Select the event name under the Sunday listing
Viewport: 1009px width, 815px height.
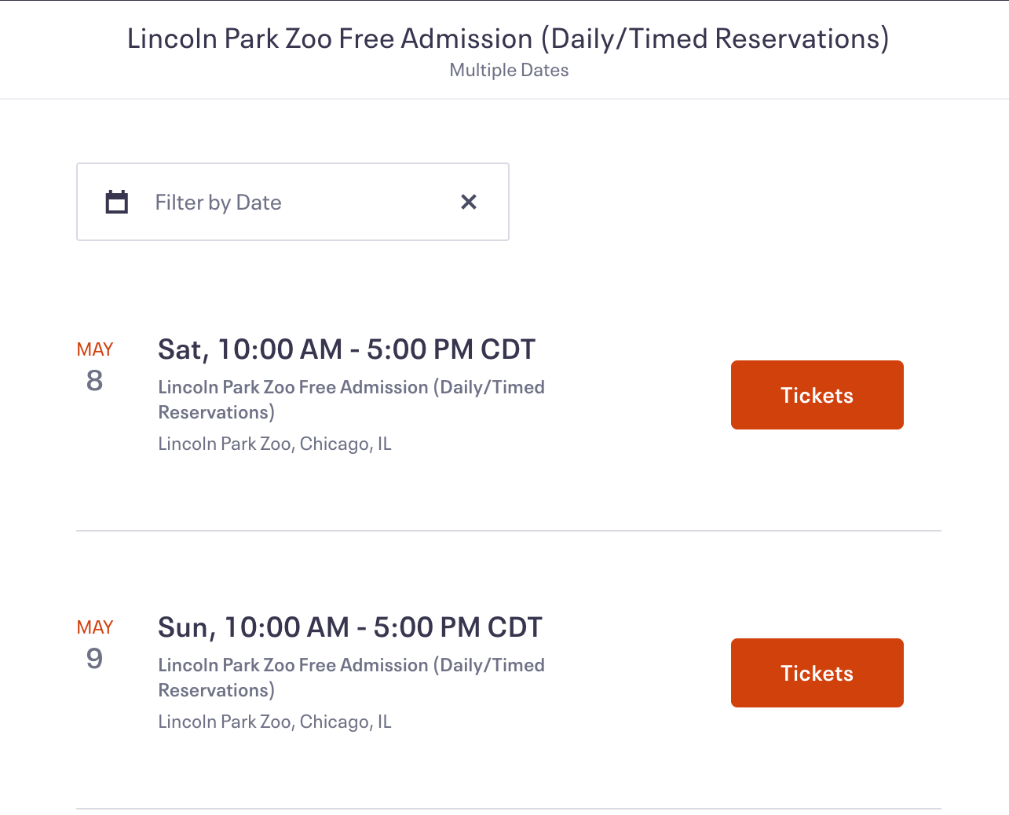pos(351,677)
